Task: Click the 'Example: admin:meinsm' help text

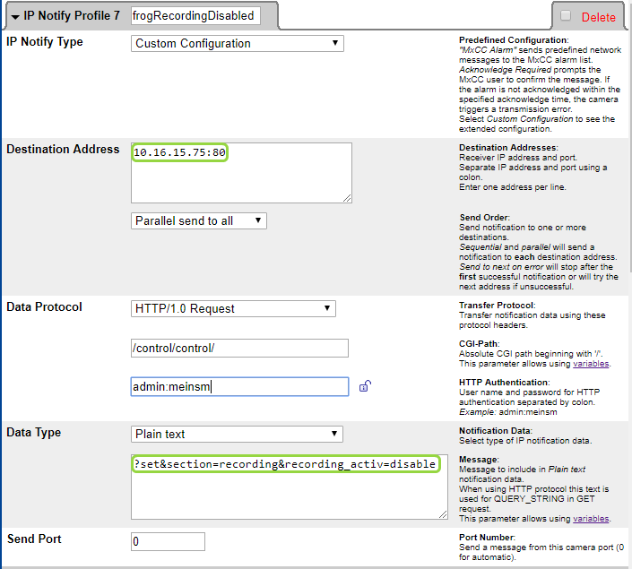Action: click(508, 412)
